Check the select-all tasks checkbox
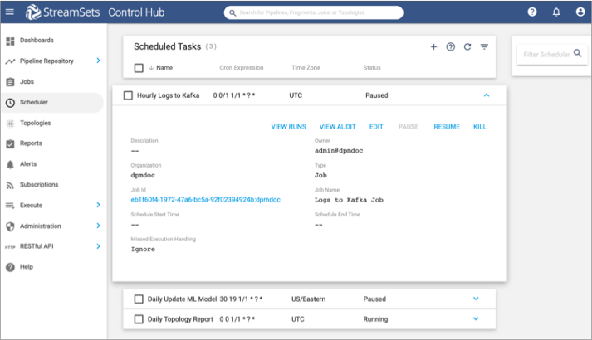The image size is (592, 340). (139, 68)
